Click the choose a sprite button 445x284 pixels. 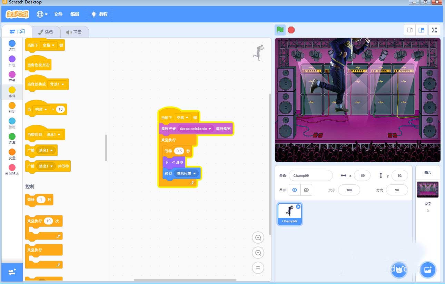(399, 270)
